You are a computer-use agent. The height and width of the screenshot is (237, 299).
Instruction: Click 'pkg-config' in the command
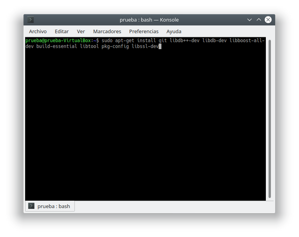[115, 46]
